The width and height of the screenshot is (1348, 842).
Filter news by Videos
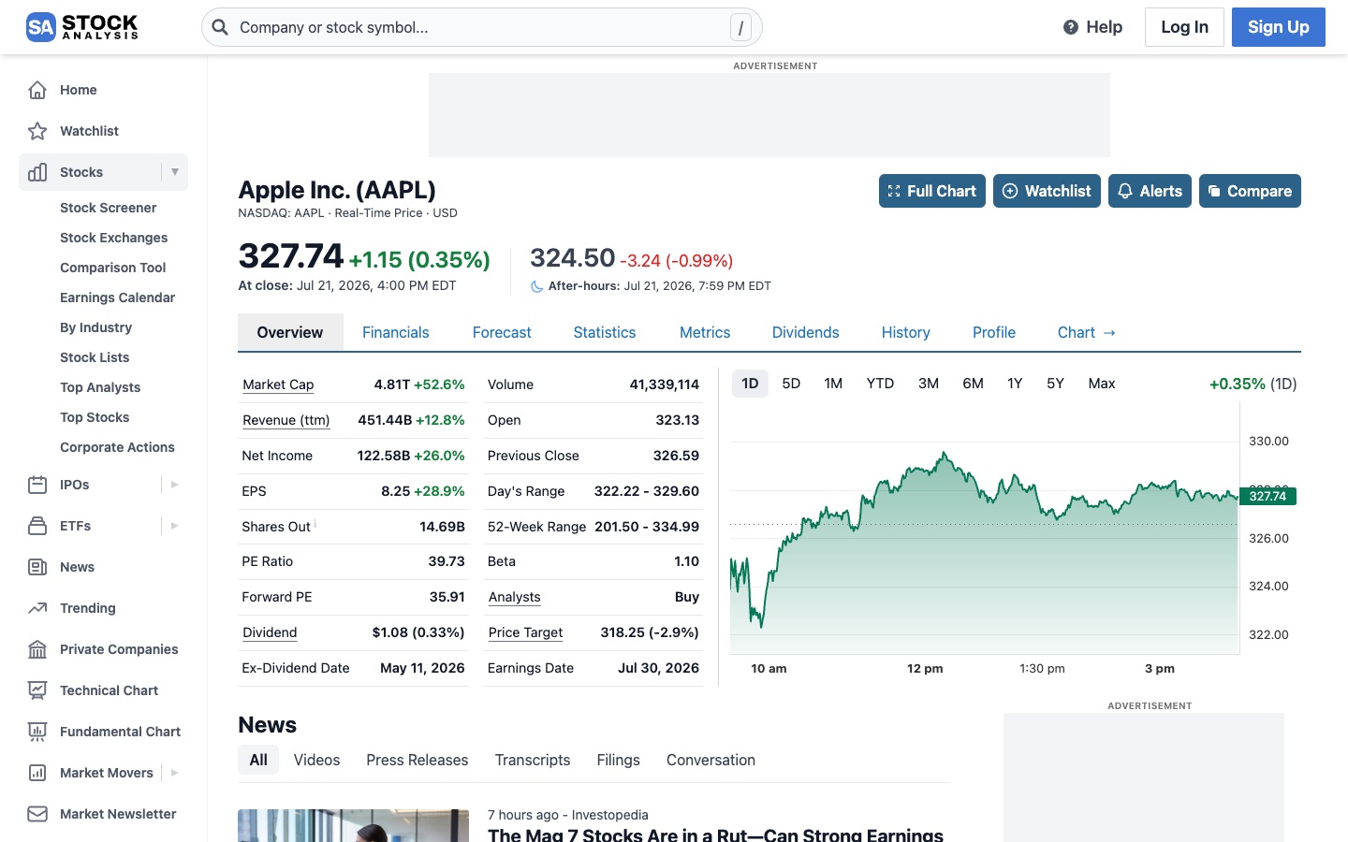pyautogui.click(x=316, y=760)
